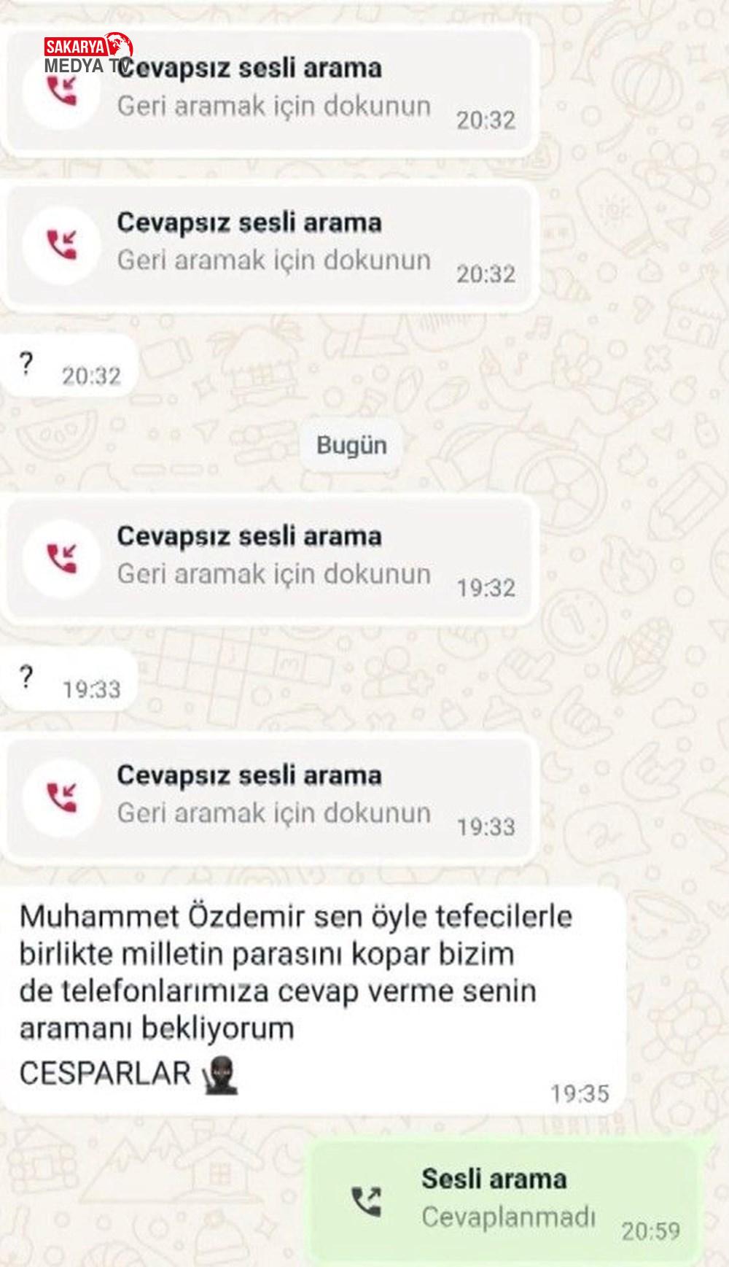This screenshot has height=1267, width=729.
Task: Tap the ninja emoji after CESPARLAR
Action: 219,1075
